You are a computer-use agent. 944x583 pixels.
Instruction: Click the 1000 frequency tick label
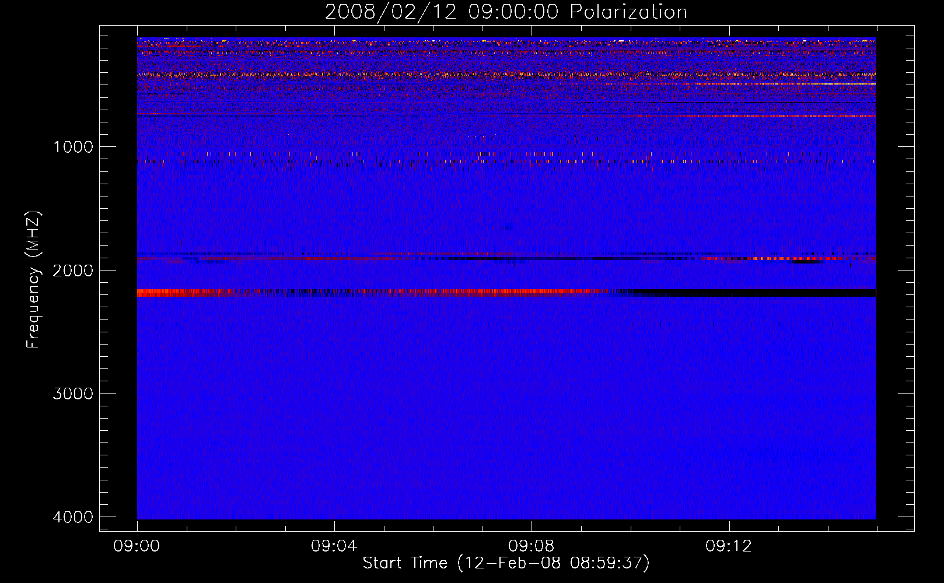coord(73,147)
